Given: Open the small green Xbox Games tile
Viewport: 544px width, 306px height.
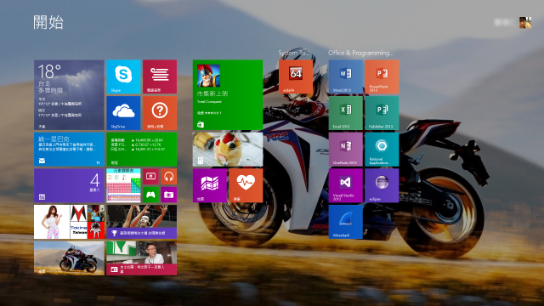Looking at the screenshot, I should tap(150, 195).
